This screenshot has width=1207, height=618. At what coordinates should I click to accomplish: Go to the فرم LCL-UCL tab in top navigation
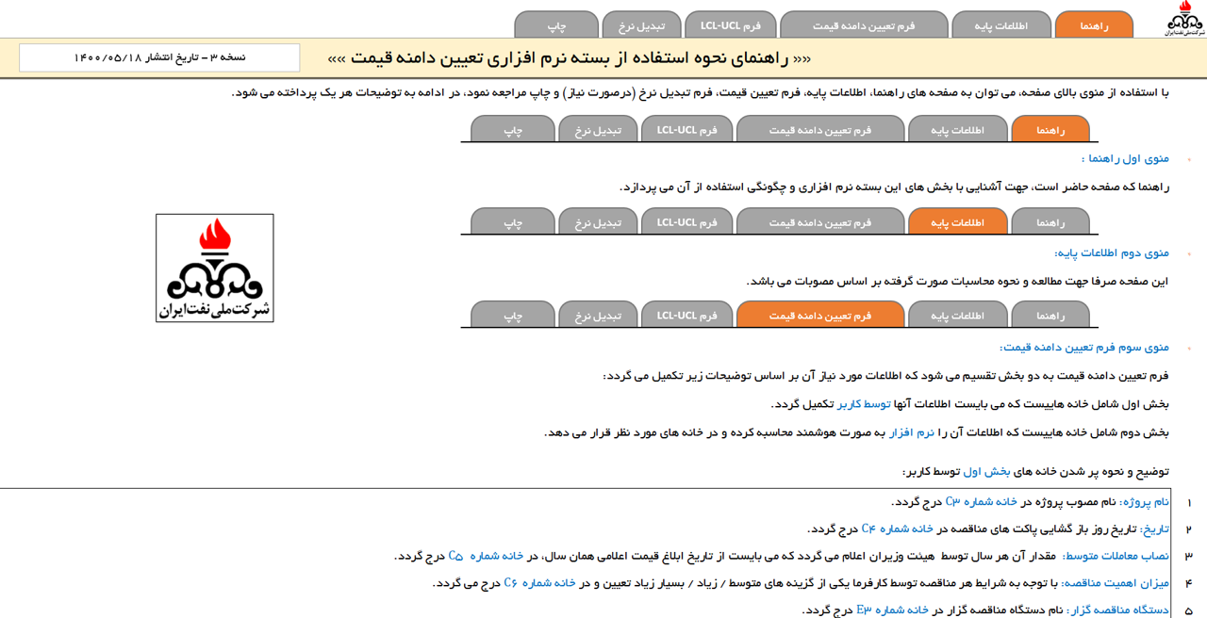pos(731,25)
